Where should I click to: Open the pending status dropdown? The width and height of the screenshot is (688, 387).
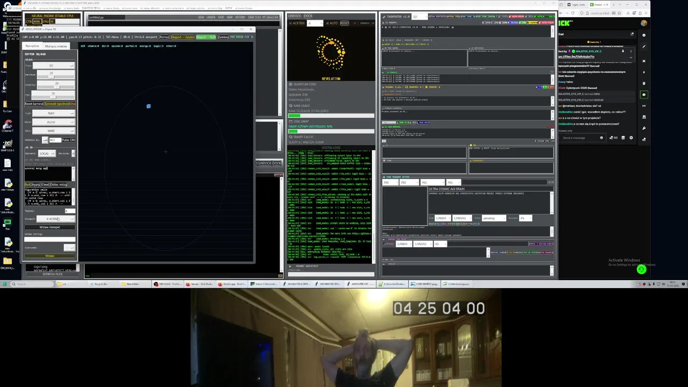tap(494, 218)
